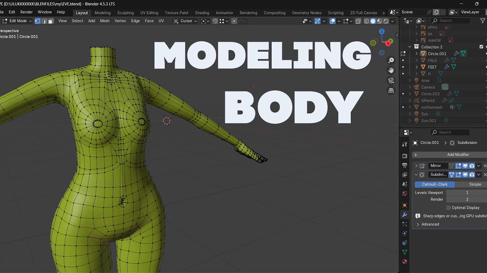Image resolution: width=487 pixels, height=273 pixels.
Task: Select Catmull-Clark subdivision type
Action: 434,184
